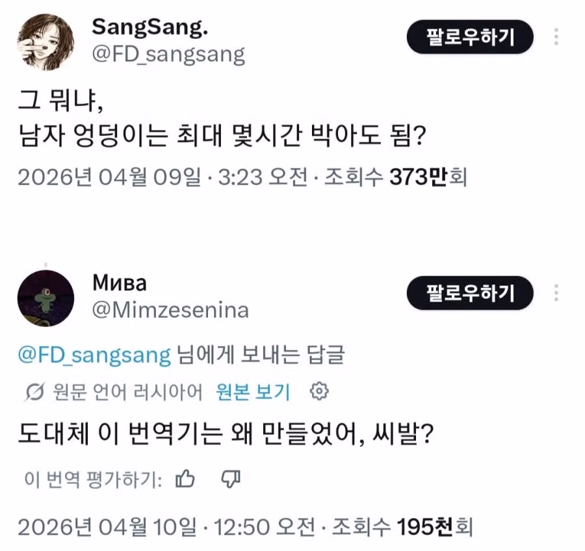Open the Мива display name
Image resolution: width=585 pixels, height=551 pixels.
point(120,283)
